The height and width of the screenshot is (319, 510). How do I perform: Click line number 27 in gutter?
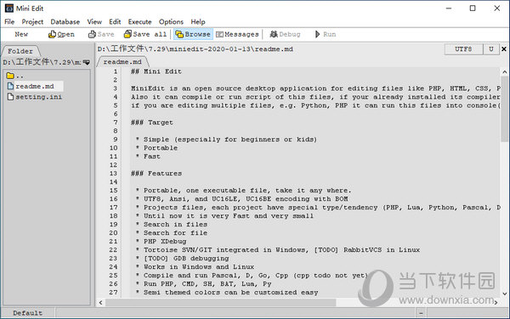coord(113,293)
